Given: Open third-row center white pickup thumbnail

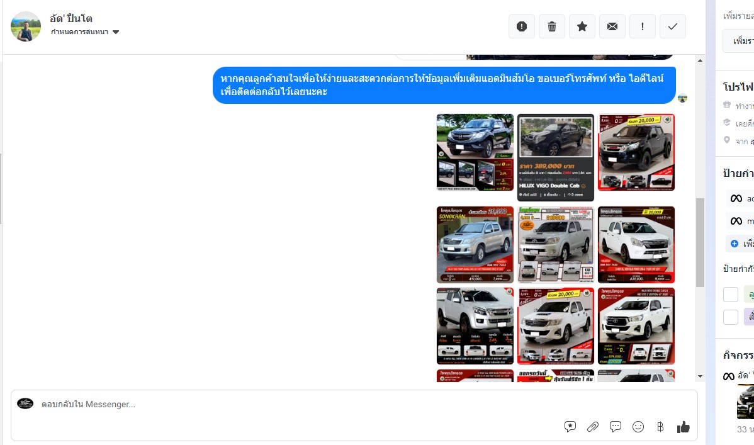Looking at the screenshot, I should pyautogui.click(x=555, y=325).
